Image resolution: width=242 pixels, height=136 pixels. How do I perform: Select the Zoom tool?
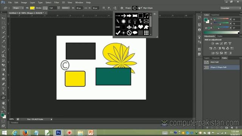coord(3,107)
